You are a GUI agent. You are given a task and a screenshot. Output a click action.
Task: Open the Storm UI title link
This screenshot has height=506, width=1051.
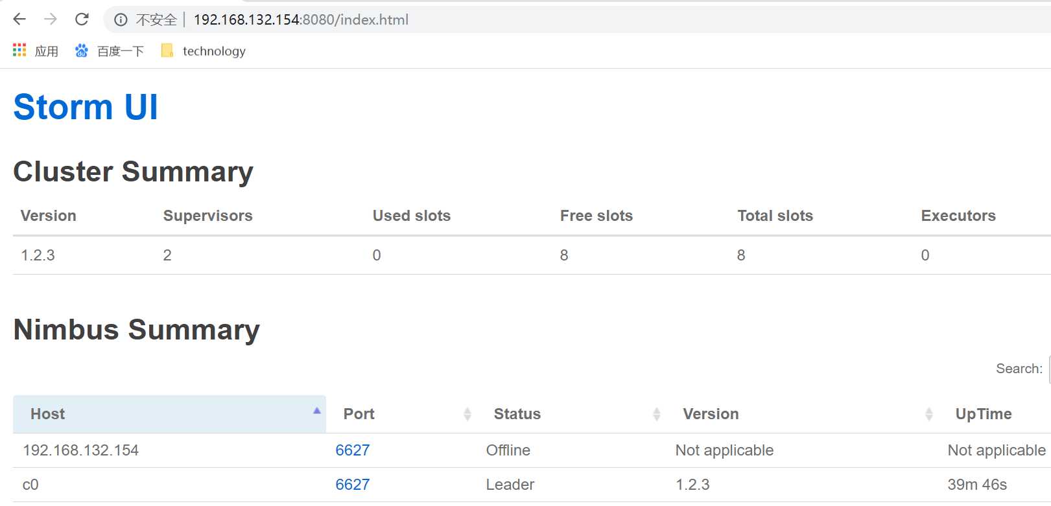pyautogui.click(x=86, y=107)
